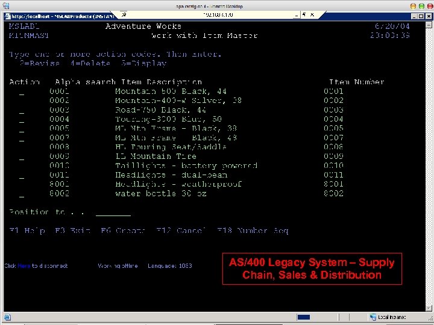Maximize the inner browser window
This screenshot has height=325, width=434.
[421, 16]
